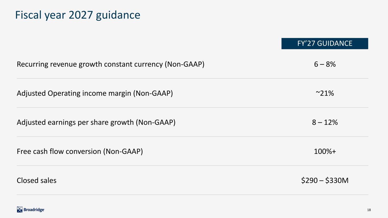The image size is (388, 218).
Task: Select the Closed sales row label
Action: tap(37, 180)
